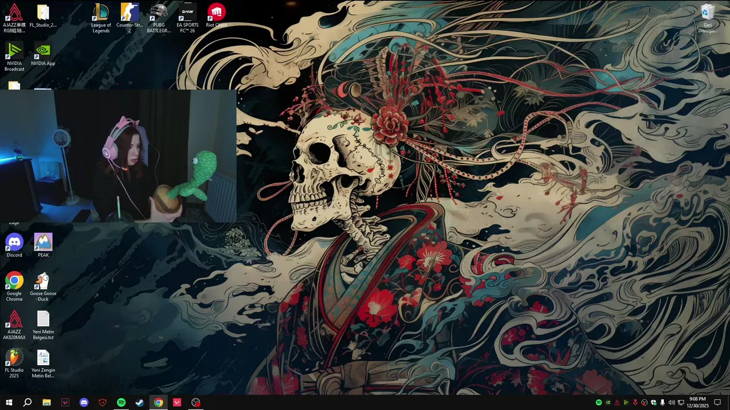Open the Recycle Bin (Geri Dönüşüm) icon
This screenshot has width=730, height=410.
coord(708,18)
